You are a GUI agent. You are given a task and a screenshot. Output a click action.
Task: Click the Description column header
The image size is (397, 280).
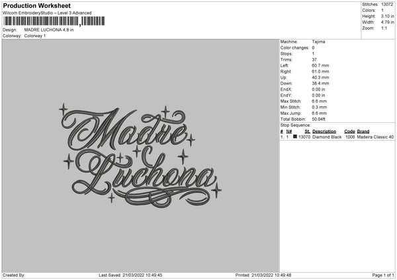click(324, 131)
